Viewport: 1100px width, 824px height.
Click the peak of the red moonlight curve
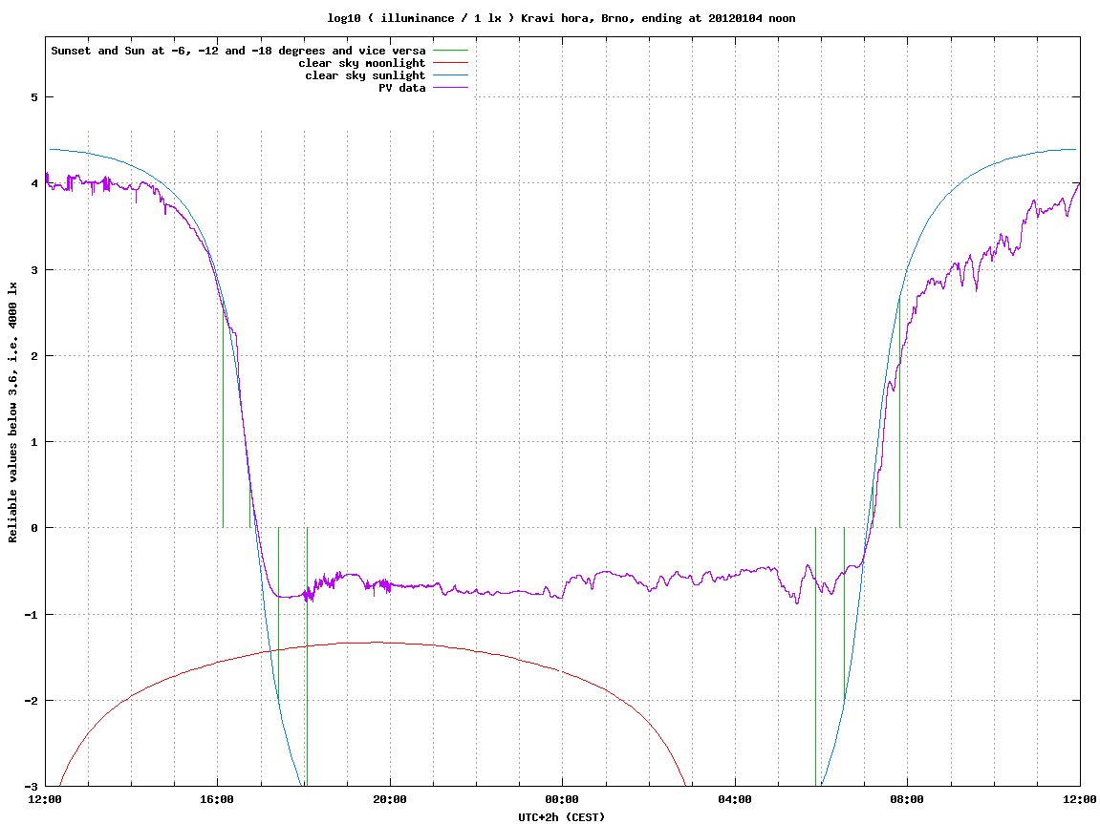pyautogui.click(x=377, y=642)
